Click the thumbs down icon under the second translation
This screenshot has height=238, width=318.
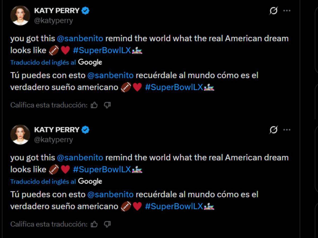click(107, 224)
